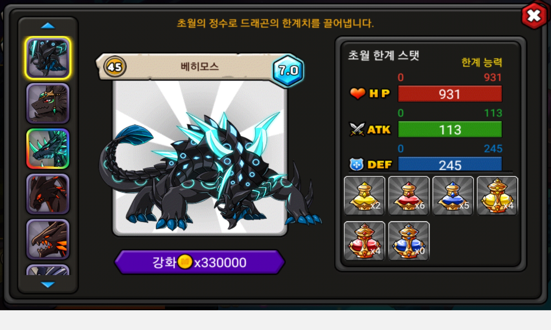Select the large yellow essence potion x4
The width and height of the screenshot is (551, 330).
pos(497,196)
